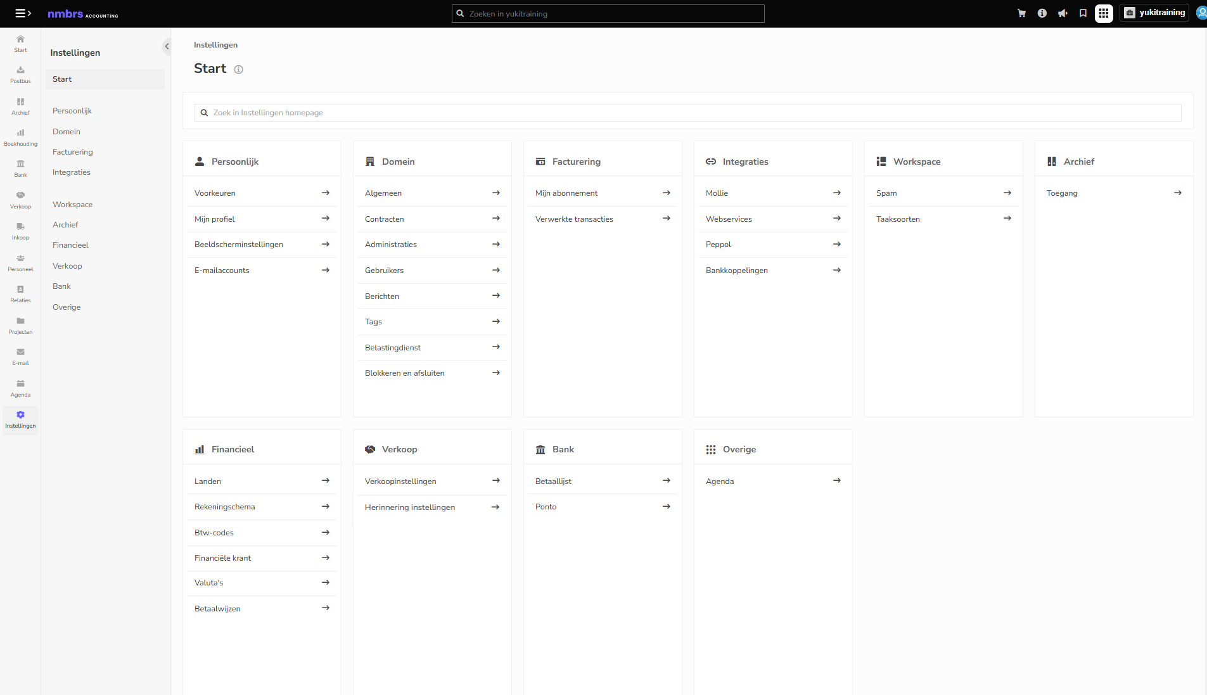Click the bookmark icon in top bar
The image size is (1207, 695).
point(1083,13)
